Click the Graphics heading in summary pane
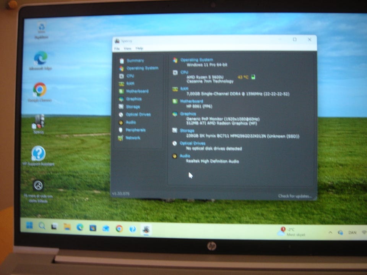 (x=188, y=114)
